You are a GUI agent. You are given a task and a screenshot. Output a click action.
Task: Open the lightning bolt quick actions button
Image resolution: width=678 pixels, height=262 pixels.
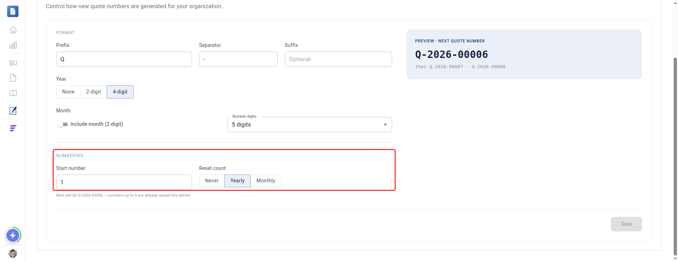click(13, 235)
